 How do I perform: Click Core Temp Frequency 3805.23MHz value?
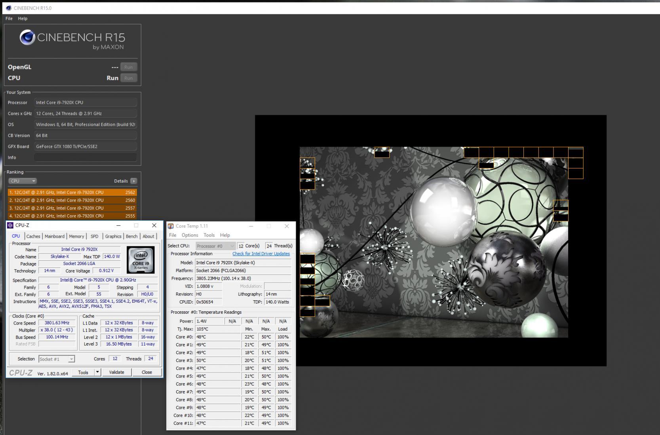pos(243,279)
